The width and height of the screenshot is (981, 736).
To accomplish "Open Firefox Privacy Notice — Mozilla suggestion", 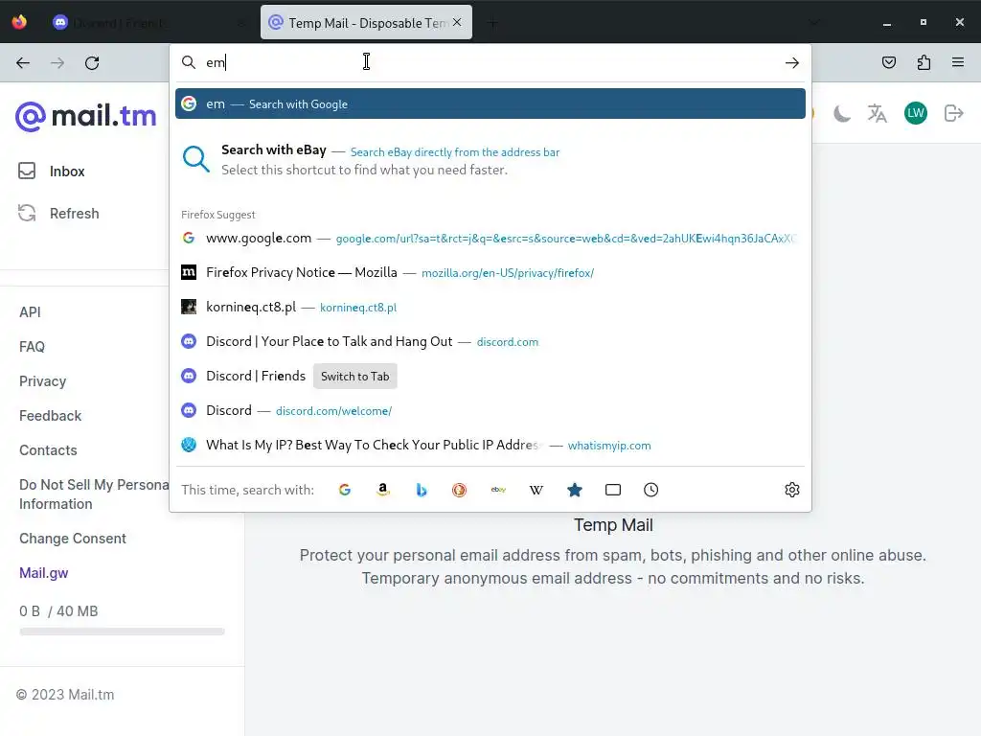I will pos(490,273).
